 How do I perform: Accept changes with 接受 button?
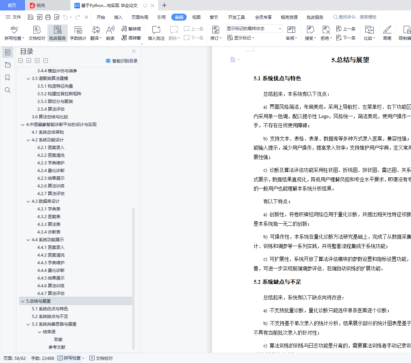[x=311, y=33]
